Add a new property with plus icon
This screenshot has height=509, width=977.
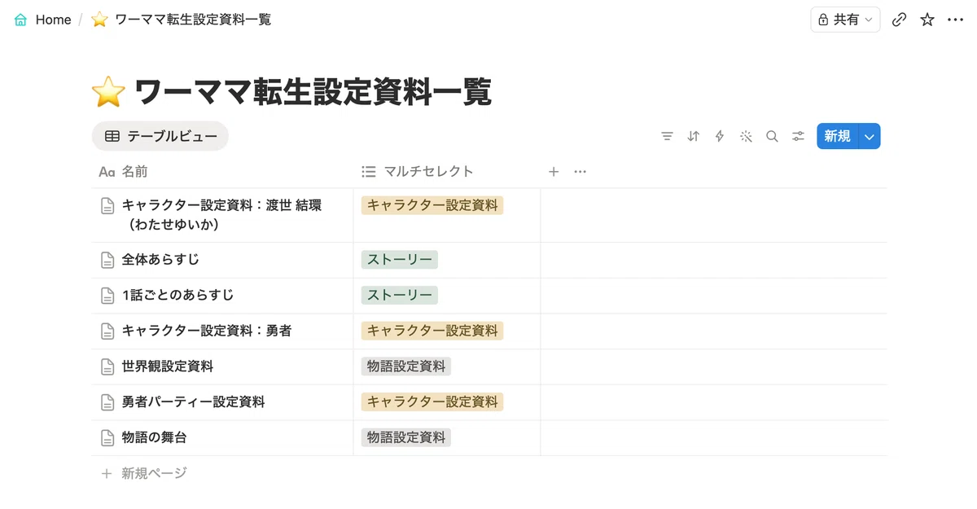pyautogui.click(x=554, y=172)
